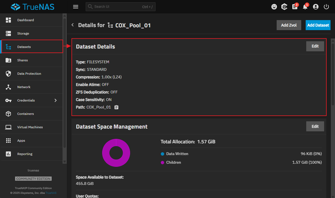Toggle the hamburger sidebar menu
The width and height of the screenshot is (335, 198).
pos(76,7)
